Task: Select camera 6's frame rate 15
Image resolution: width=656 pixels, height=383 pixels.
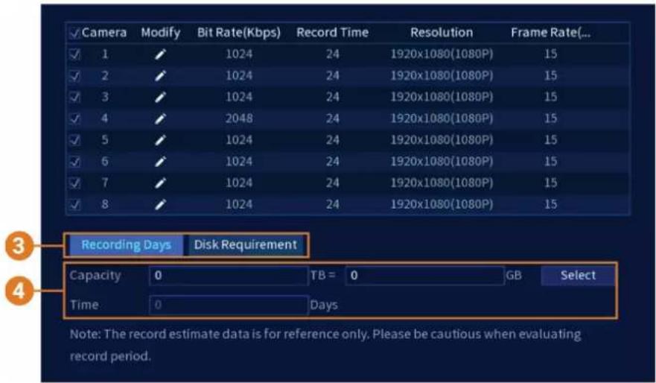Action: click(x=550, y=162)
